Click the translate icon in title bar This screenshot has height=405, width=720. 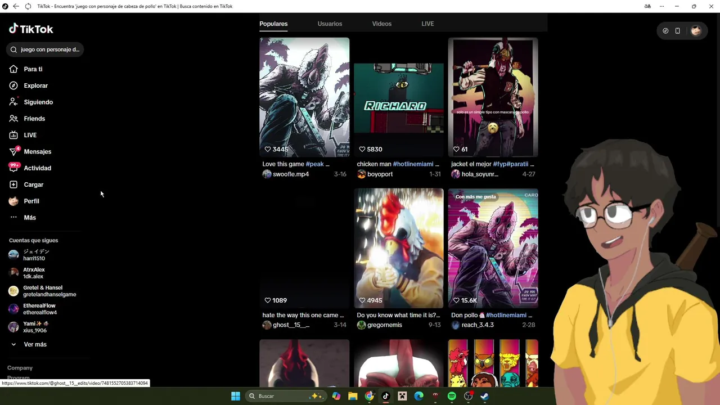[647, 6]
